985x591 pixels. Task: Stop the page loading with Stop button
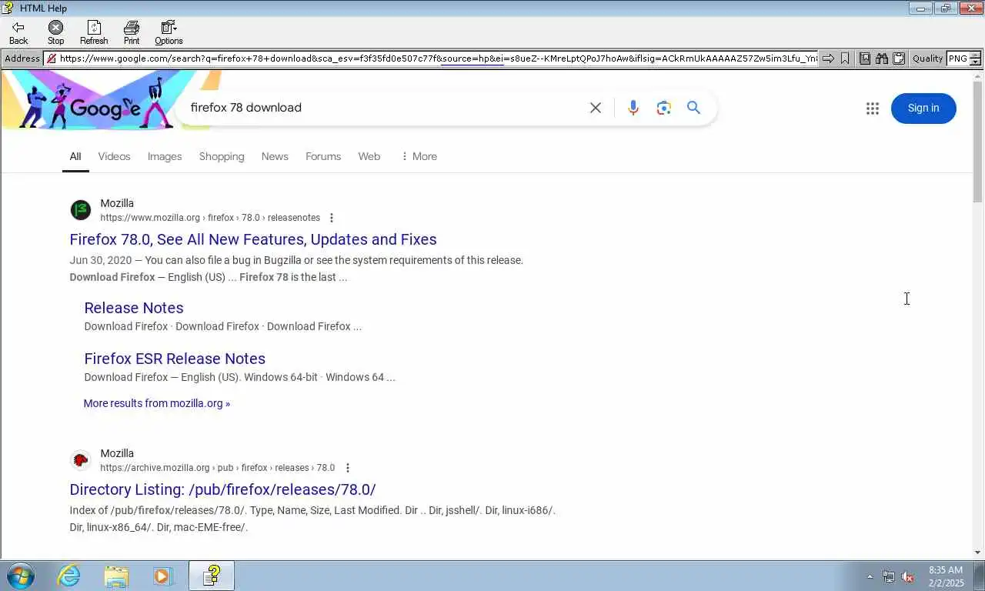[56, 32]
